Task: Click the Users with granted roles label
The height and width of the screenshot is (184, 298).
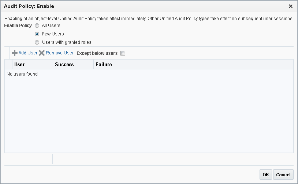Action: pyautogui.click(x=67, y=42)
